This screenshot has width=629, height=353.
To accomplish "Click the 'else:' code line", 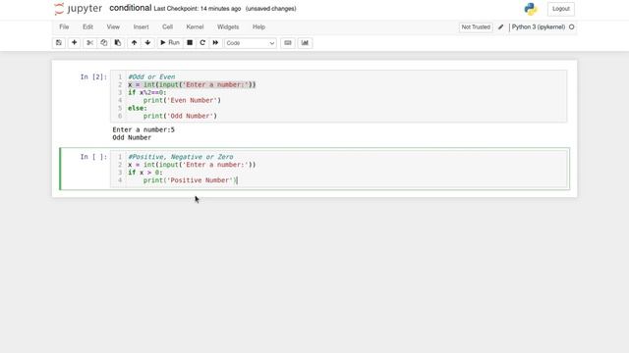I will tap(138, 108).
